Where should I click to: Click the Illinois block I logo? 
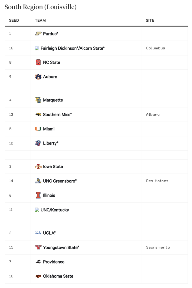pyautogui.click(x=38, y=195)
